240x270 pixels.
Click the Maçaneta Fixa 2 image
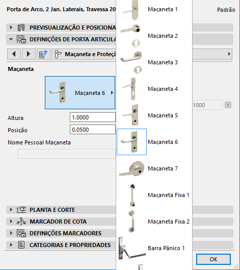[131, 222]
